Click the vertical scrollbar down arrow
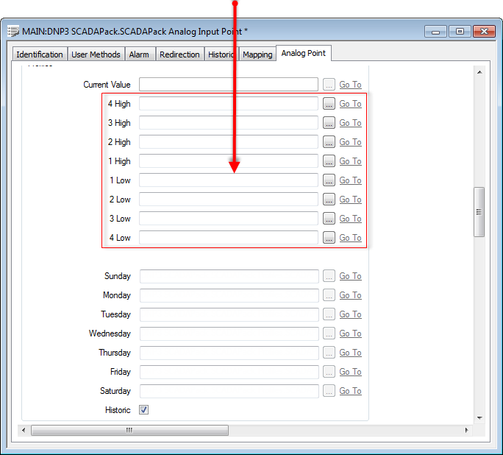The image size is (503, 455). 479,417
